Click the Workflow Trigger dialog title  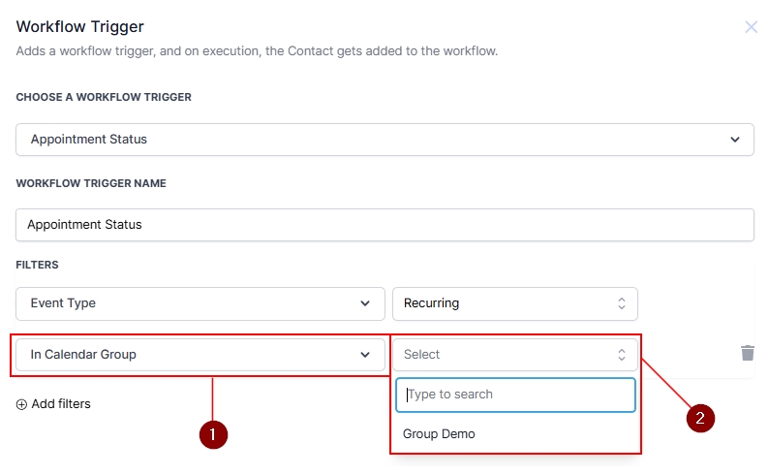80,27
